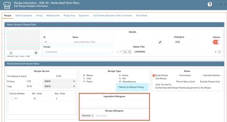The height and width of the screenshot is (122, 227).
Task: Check Do Not Auto-Add Recipe Packing Equipment
Action: coord(154,88)
